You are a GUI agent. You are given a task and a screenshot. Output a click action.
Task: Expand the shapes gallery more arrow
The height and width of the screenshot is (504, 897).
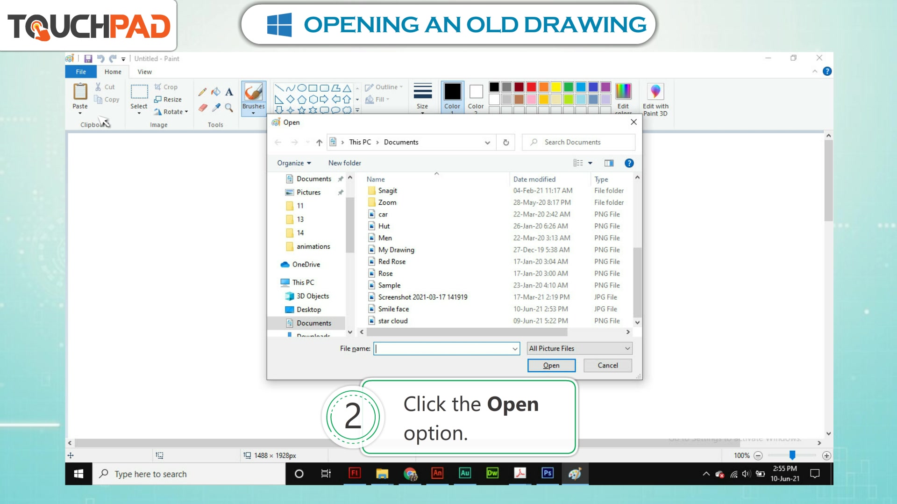tap(357, 110)
